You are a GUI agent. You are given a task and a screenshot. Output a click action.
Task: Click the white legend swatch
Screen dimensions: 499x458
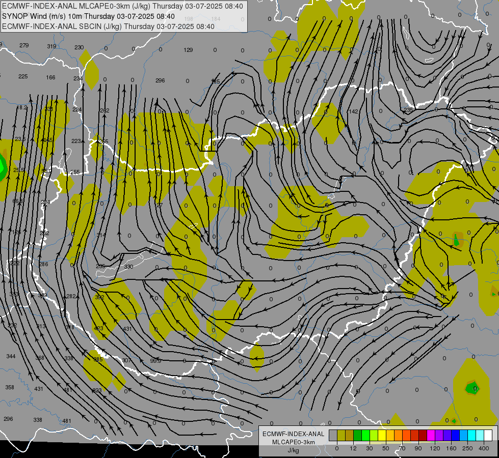(x=488, y=436)
